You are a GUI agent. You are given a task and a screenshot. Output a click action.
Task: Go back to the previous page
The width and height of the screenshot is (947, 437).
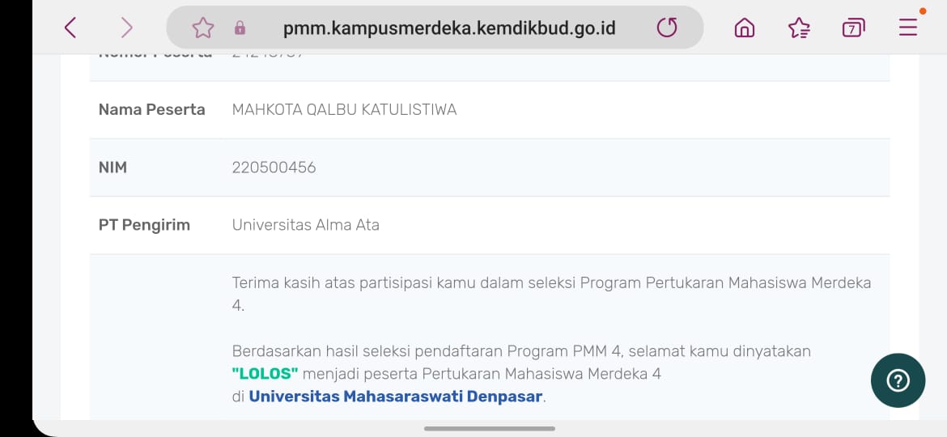pyautogui.click(x=70, y=28)
